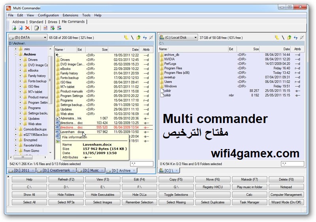The width and height of the screenshot is (316, 222).
Task: Click the gray pin icon in left panel
Action: click(x=151, y=37)
